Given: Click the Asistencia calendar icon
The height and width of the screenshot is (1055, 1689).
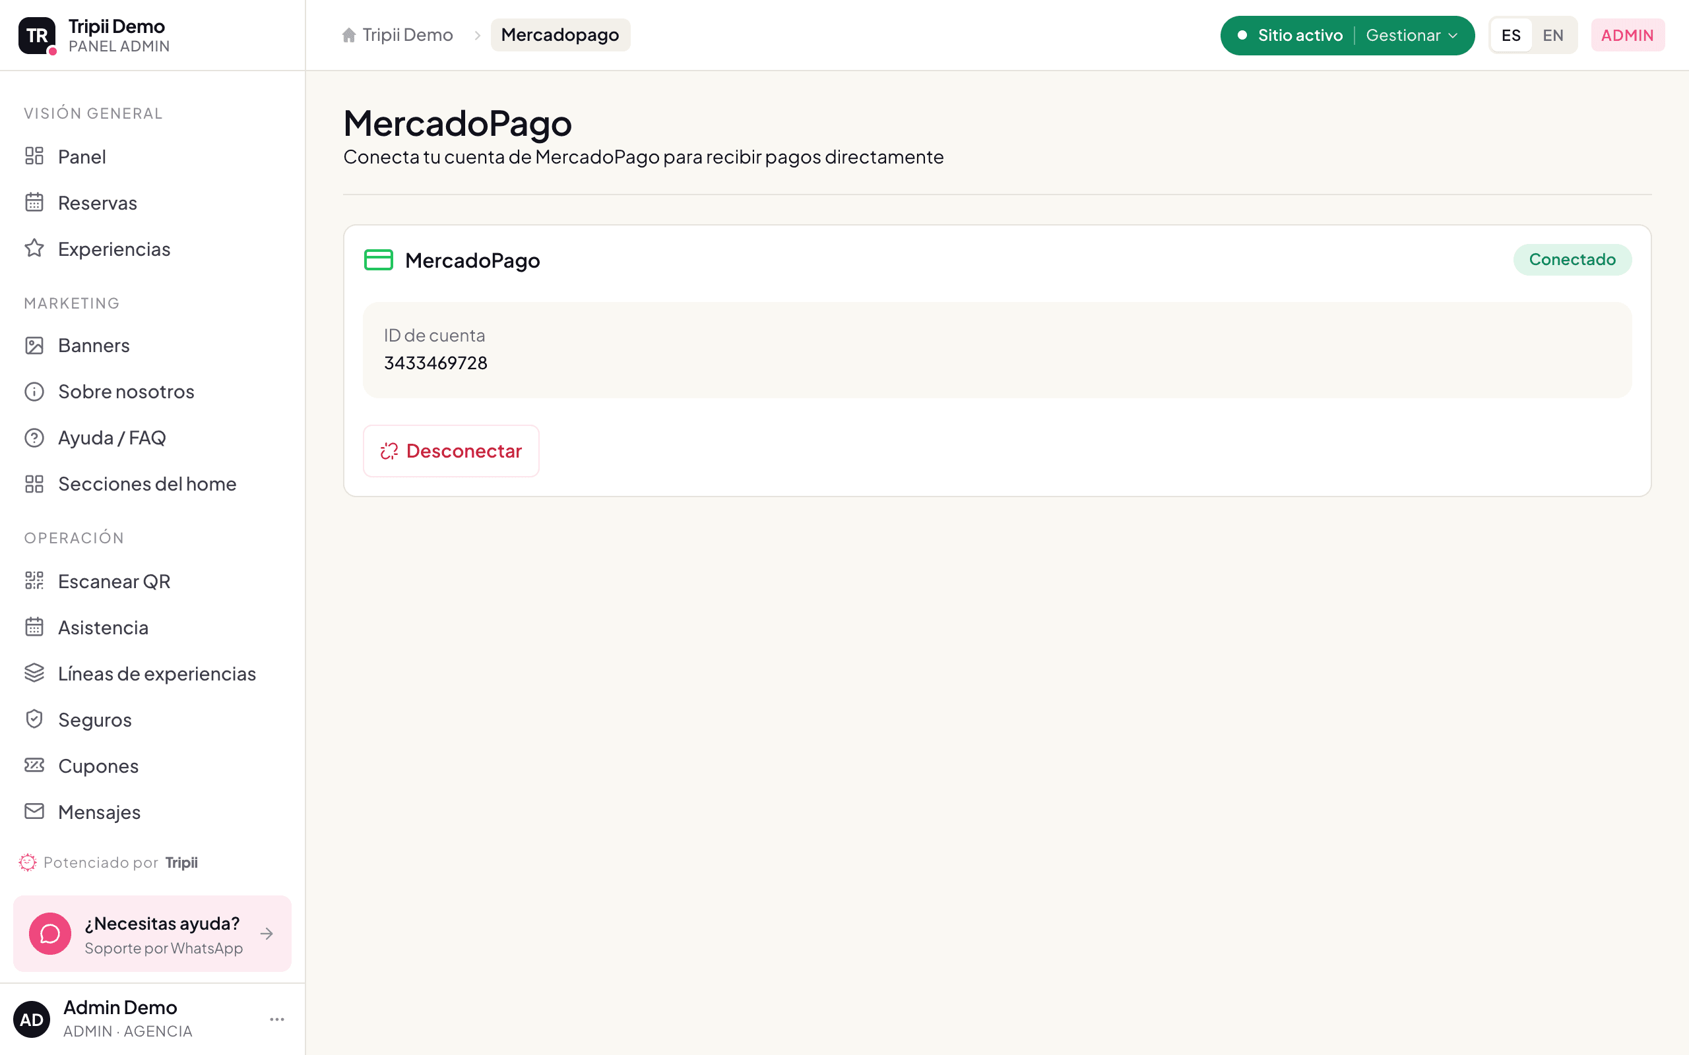Looking at the screenshot, I should point(34,626).
